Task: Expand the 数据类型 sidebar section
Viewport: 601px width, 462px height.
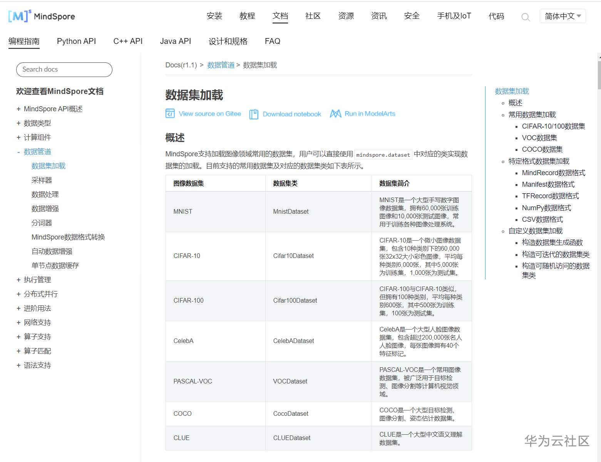Action: 18,123
